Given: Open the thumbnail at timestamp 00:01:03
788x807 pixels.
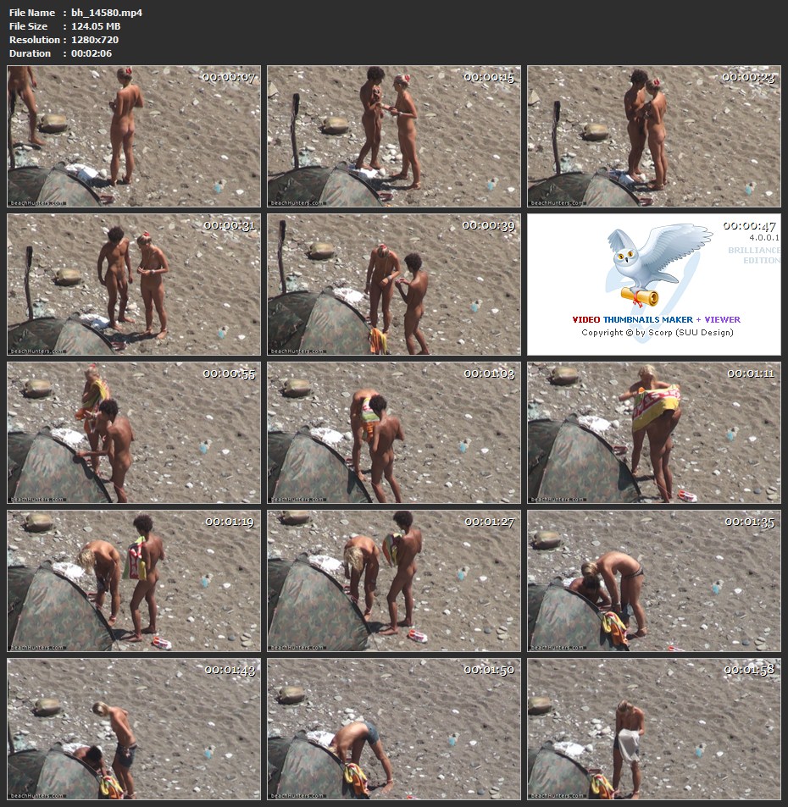Looking at the screenshot, I should (x=394, y=433).
